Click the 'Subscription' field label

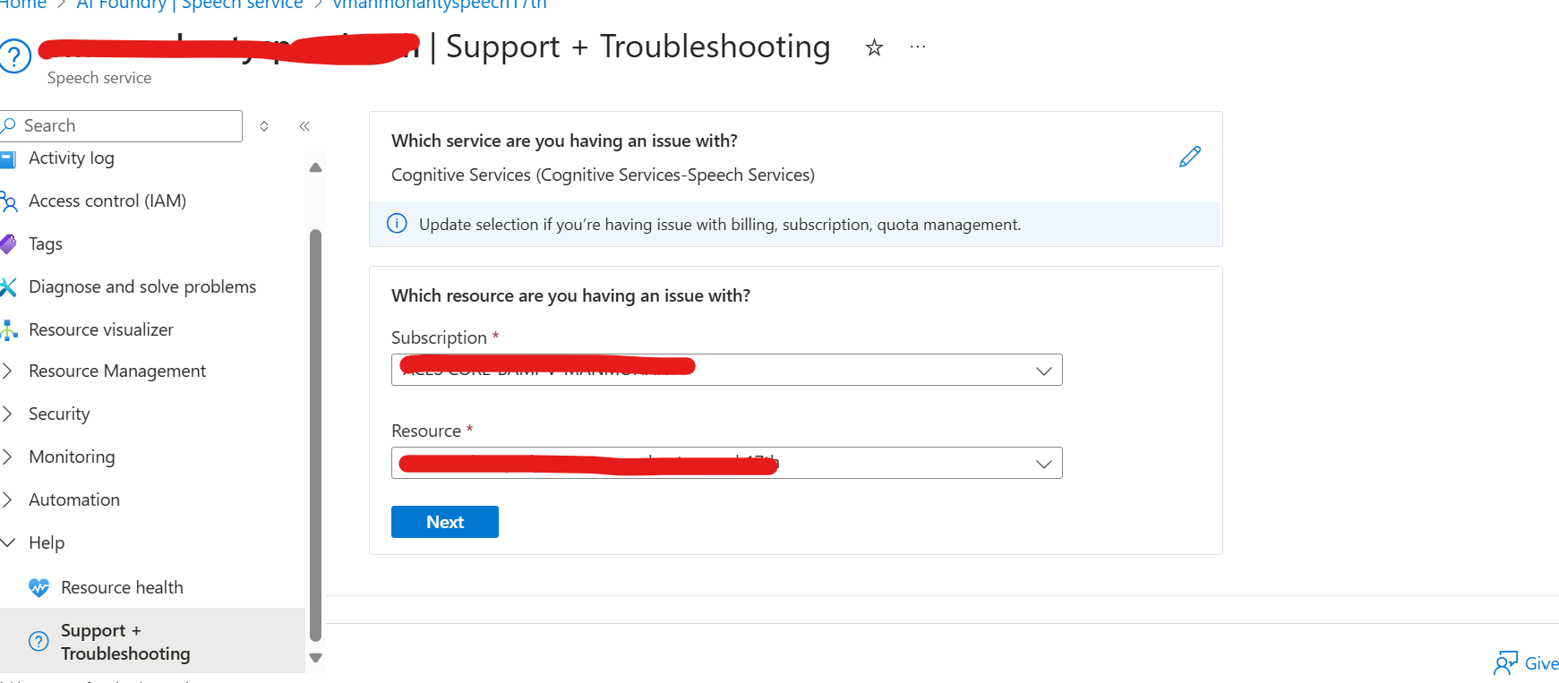439,337
